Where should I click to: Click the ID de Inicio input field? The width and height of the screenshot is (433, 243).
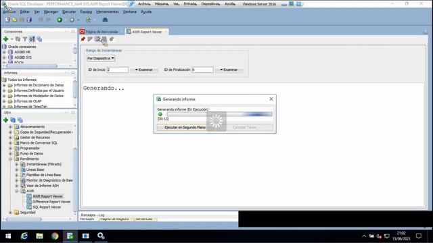click(x=118, y=70)
